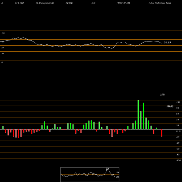This screenshot has height=182, width=182.
Task: Select the 'SI & MR' header text
Action: [x=19, y=3]
